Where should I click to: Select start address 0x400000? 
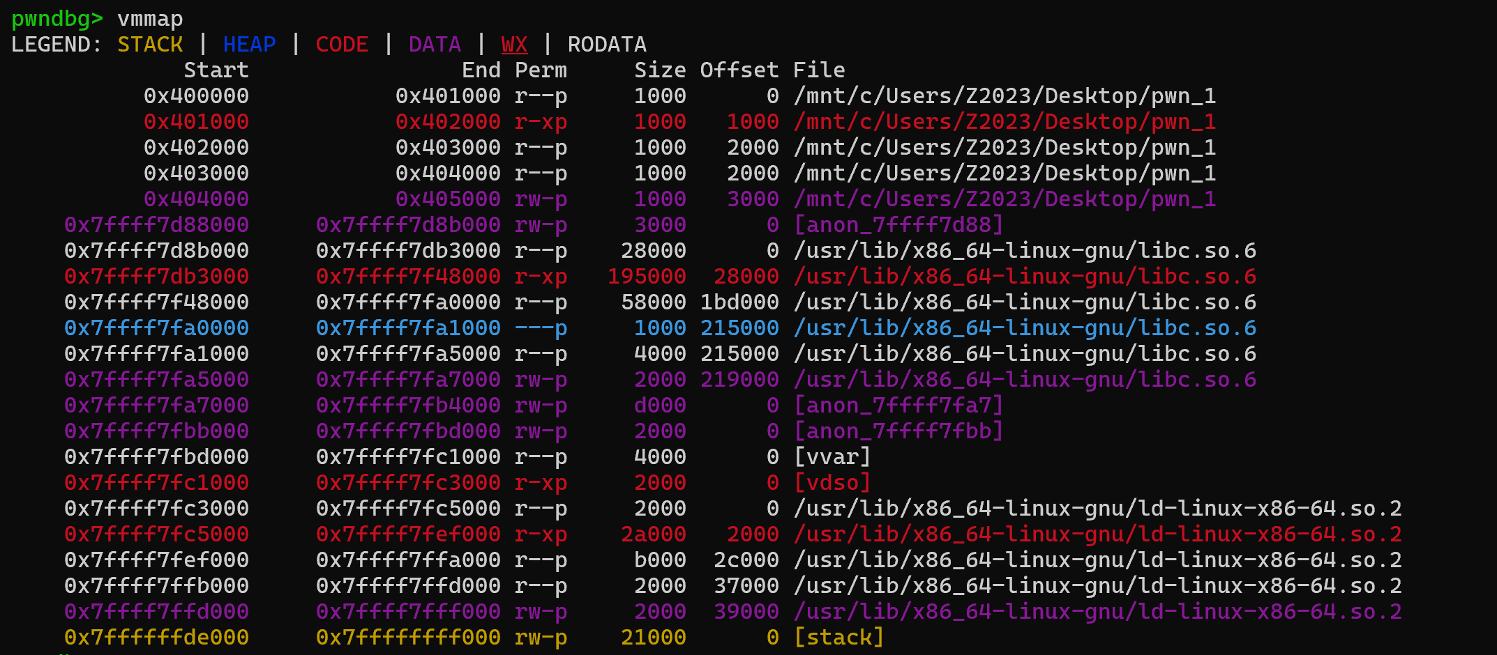[x=196, y=96]
